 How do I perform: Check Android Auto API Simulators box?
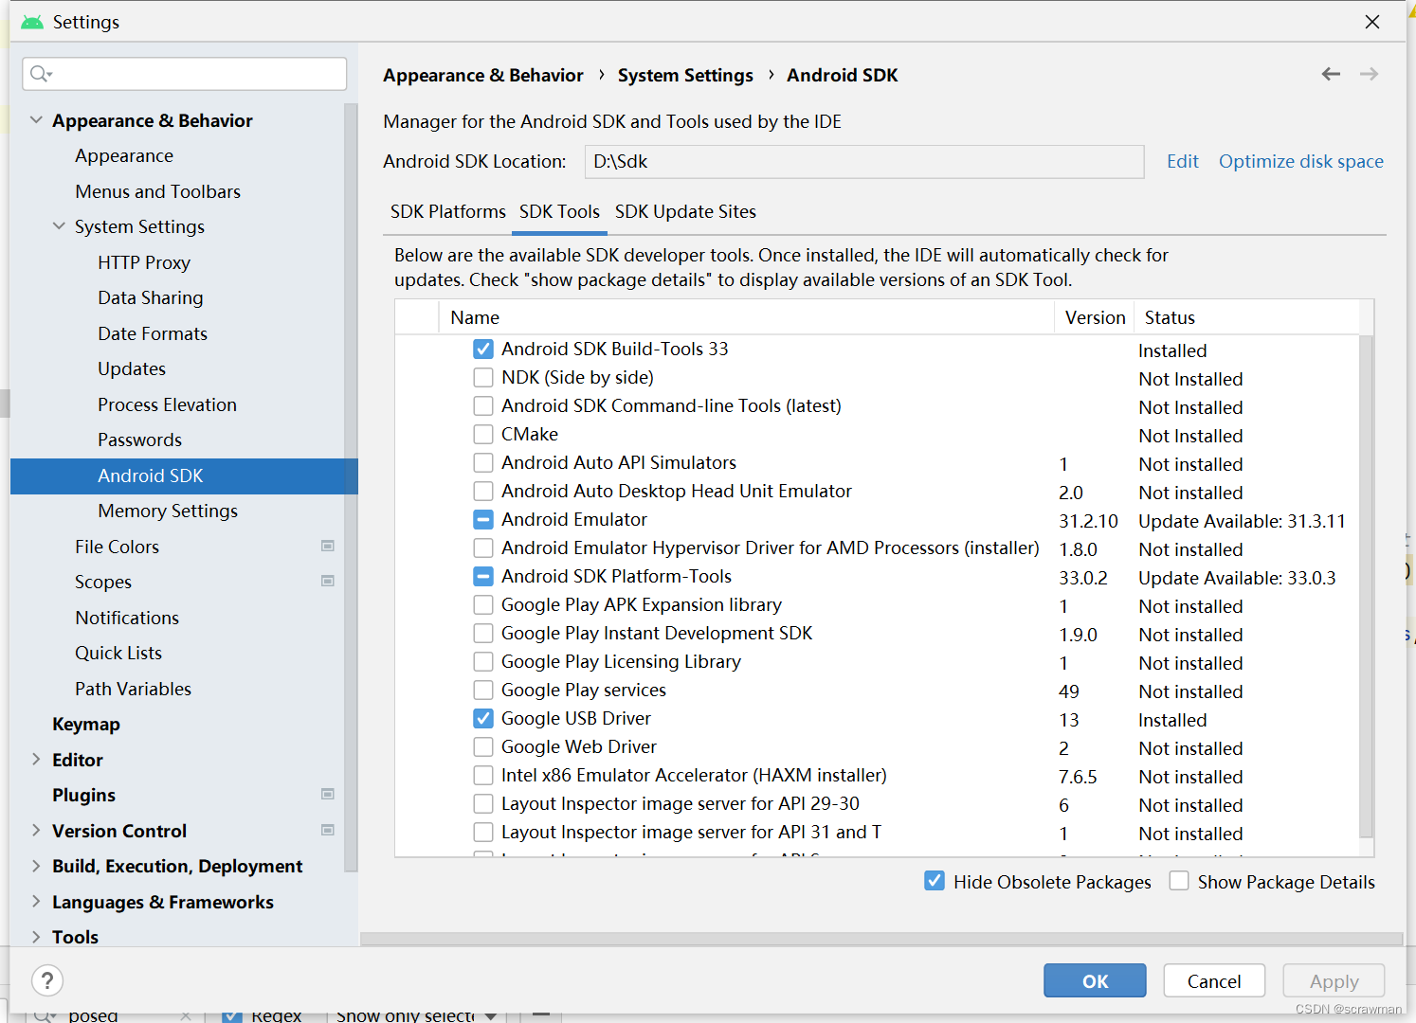coord(483,463)
